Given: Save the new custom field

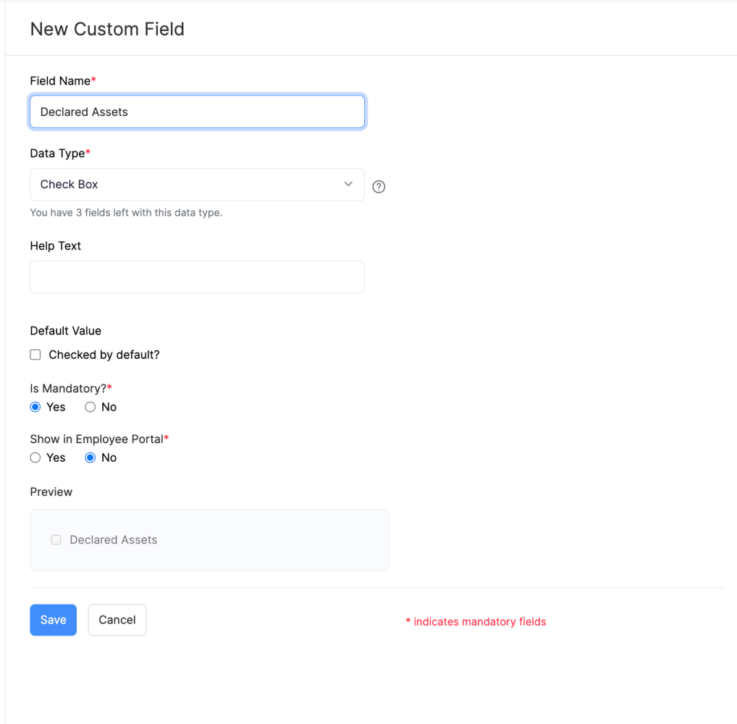Looking at the screenshot, I should 53,620.
